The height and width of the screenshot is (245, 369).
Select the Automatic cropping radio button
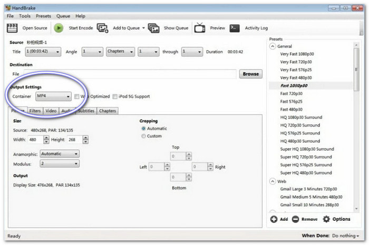pyautogui.click(x=143, y=129)
